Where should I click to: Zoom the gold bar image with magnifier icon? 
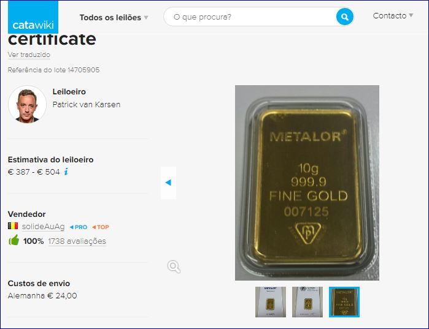coord(174,267)
